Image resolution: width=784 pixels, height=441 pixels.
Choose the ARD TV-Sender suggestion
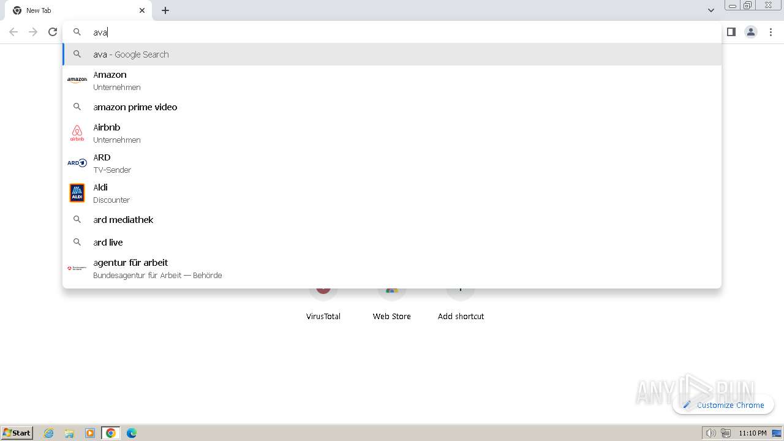pyautogui.click(x=392, y=163)
